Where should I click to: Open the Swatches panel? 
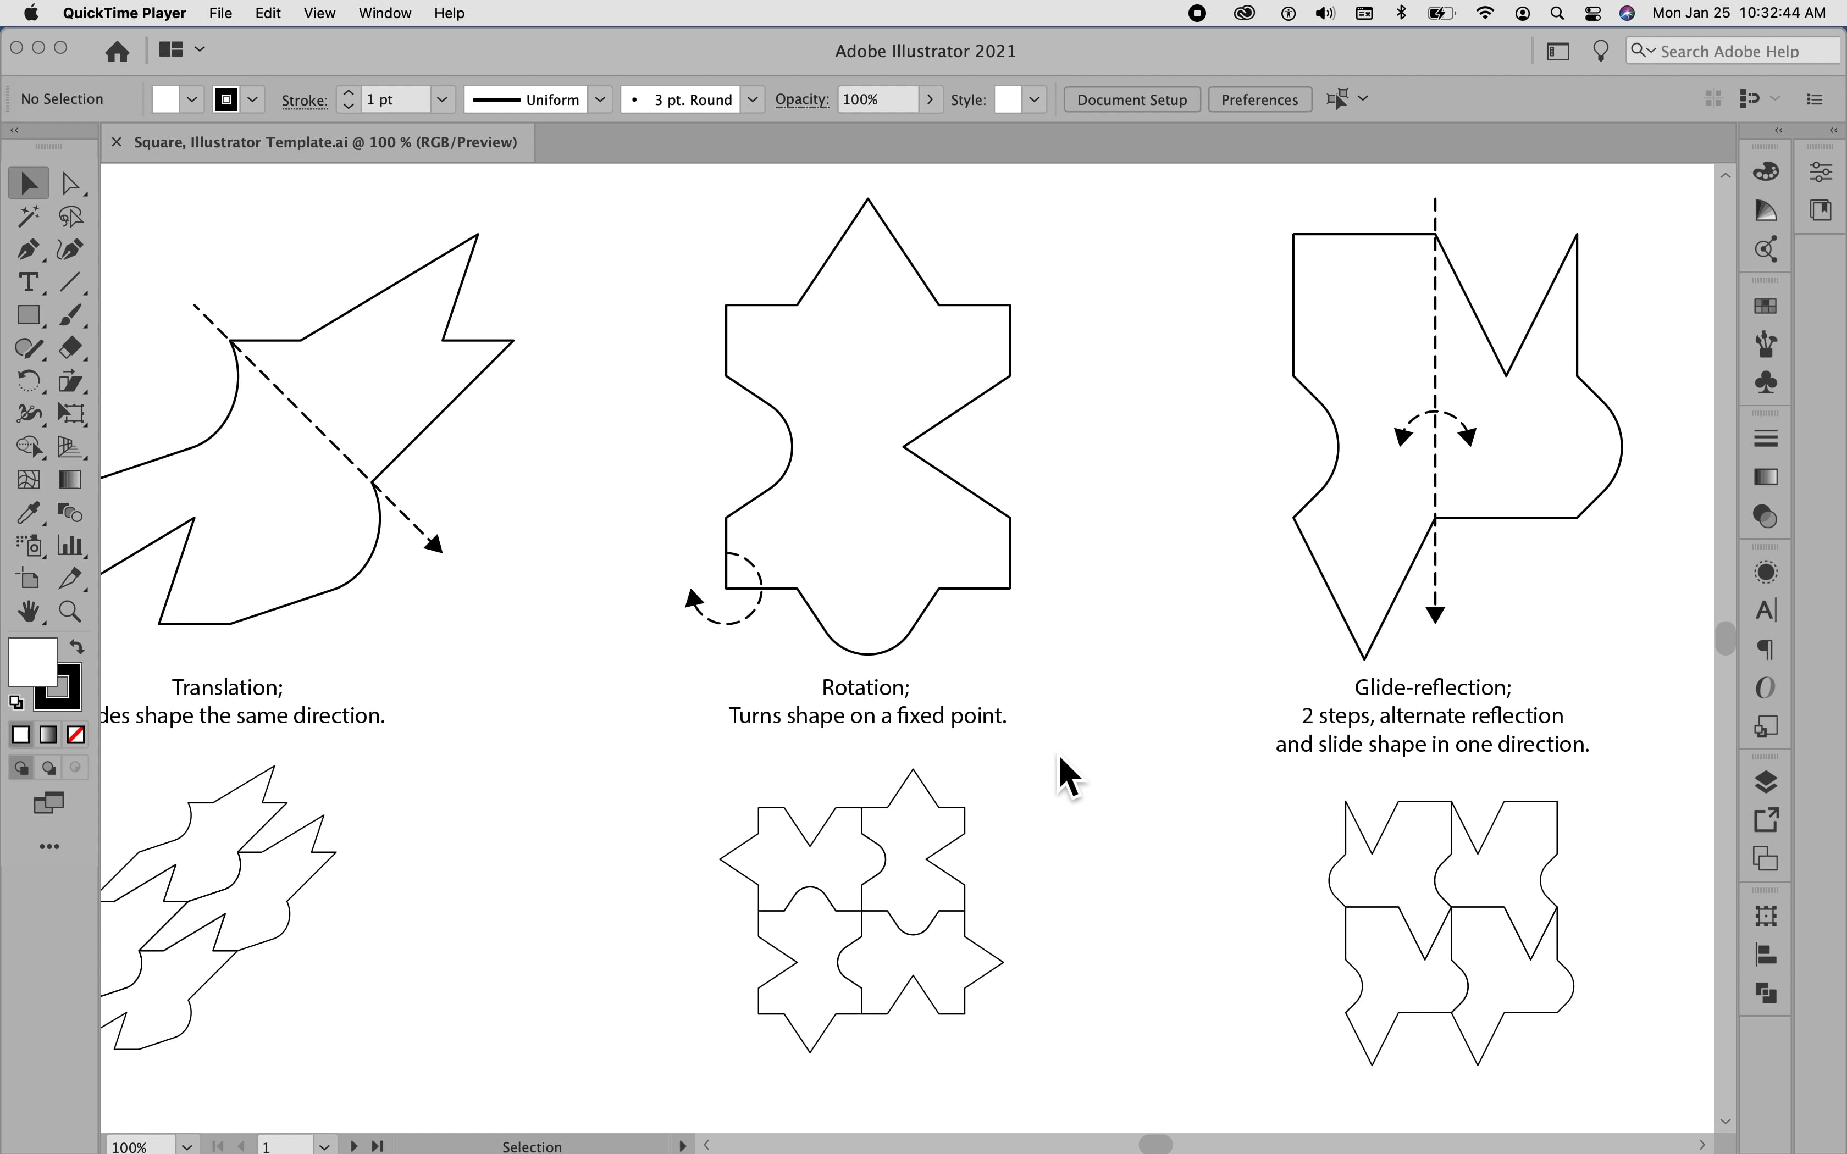[1766, 306]
